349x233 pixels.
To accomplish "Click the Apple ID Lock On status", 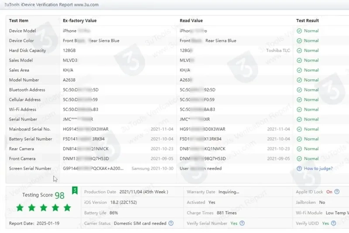I will point(329,192).
